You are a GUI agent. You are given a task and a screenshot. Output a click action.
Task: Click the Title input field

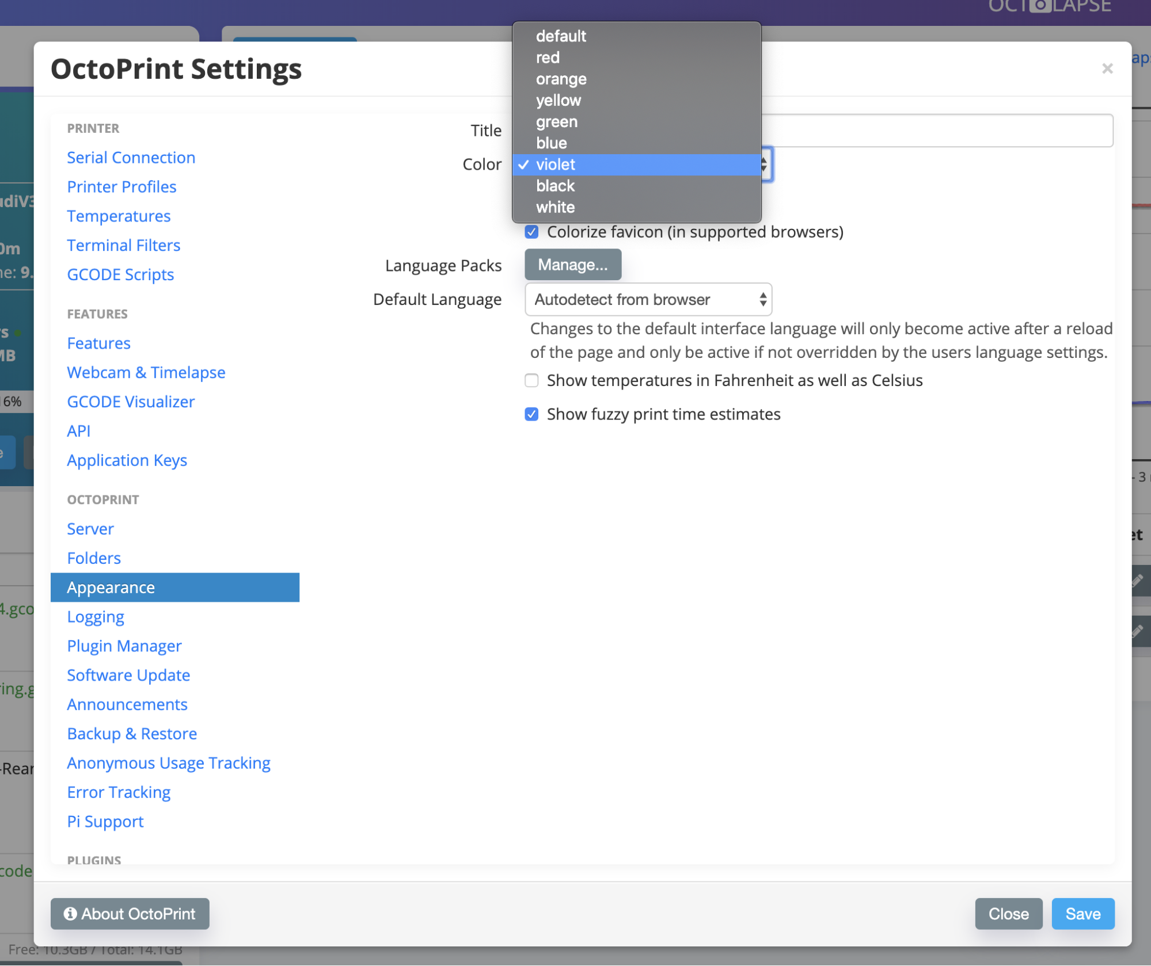pos(937,131)
